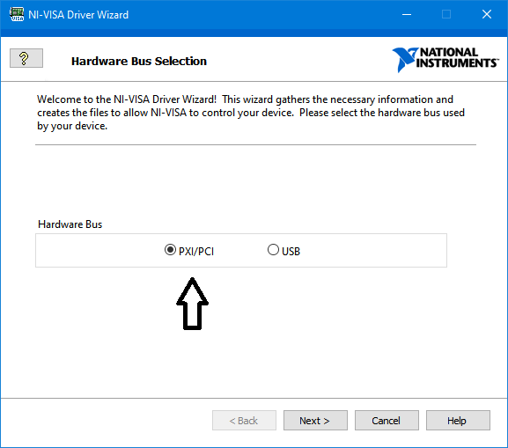This screenshot has height=448, width=508.
Task: Minimize the Driver Wizard window
Action: (407, 14)
